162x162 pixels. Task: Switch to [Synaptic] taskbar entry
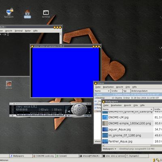click(x=137, y=156)
